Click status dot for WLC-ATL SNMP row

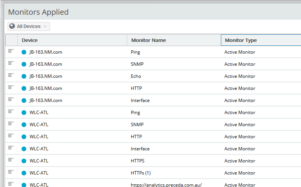(x=24, y=125)
